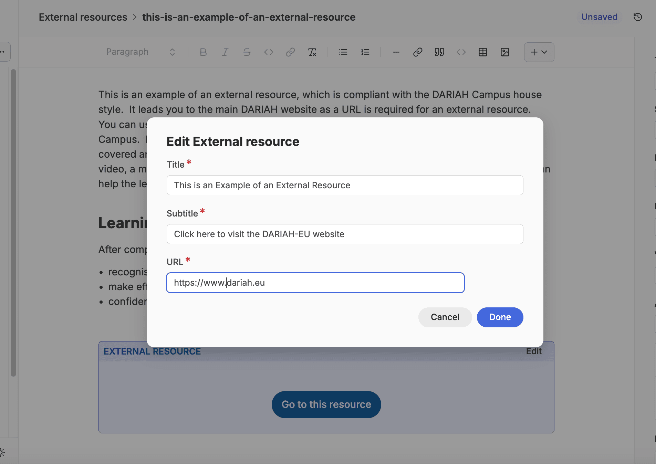656x464 pixels.
Task: Apply italic formatting
Action: click(225, 52)
